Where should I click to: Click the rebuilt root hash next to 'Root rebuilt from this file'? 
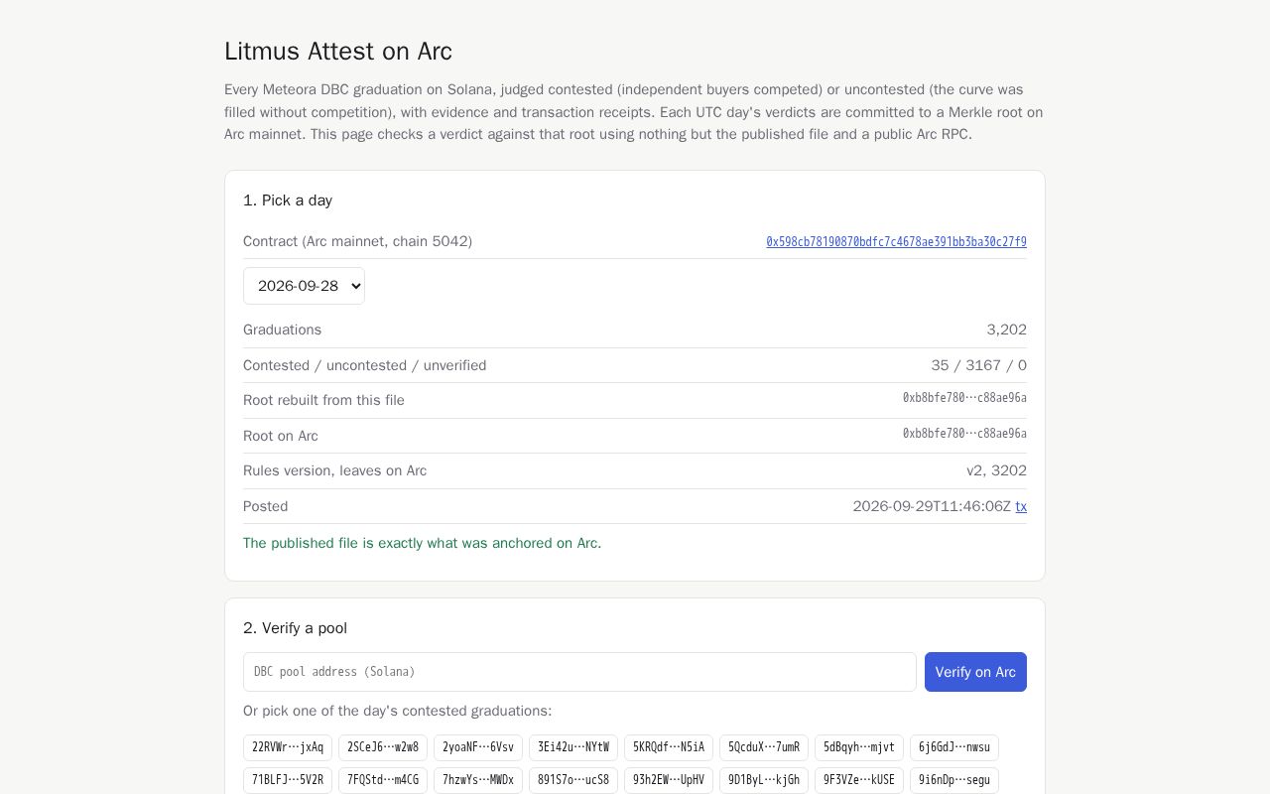[964, 398]
